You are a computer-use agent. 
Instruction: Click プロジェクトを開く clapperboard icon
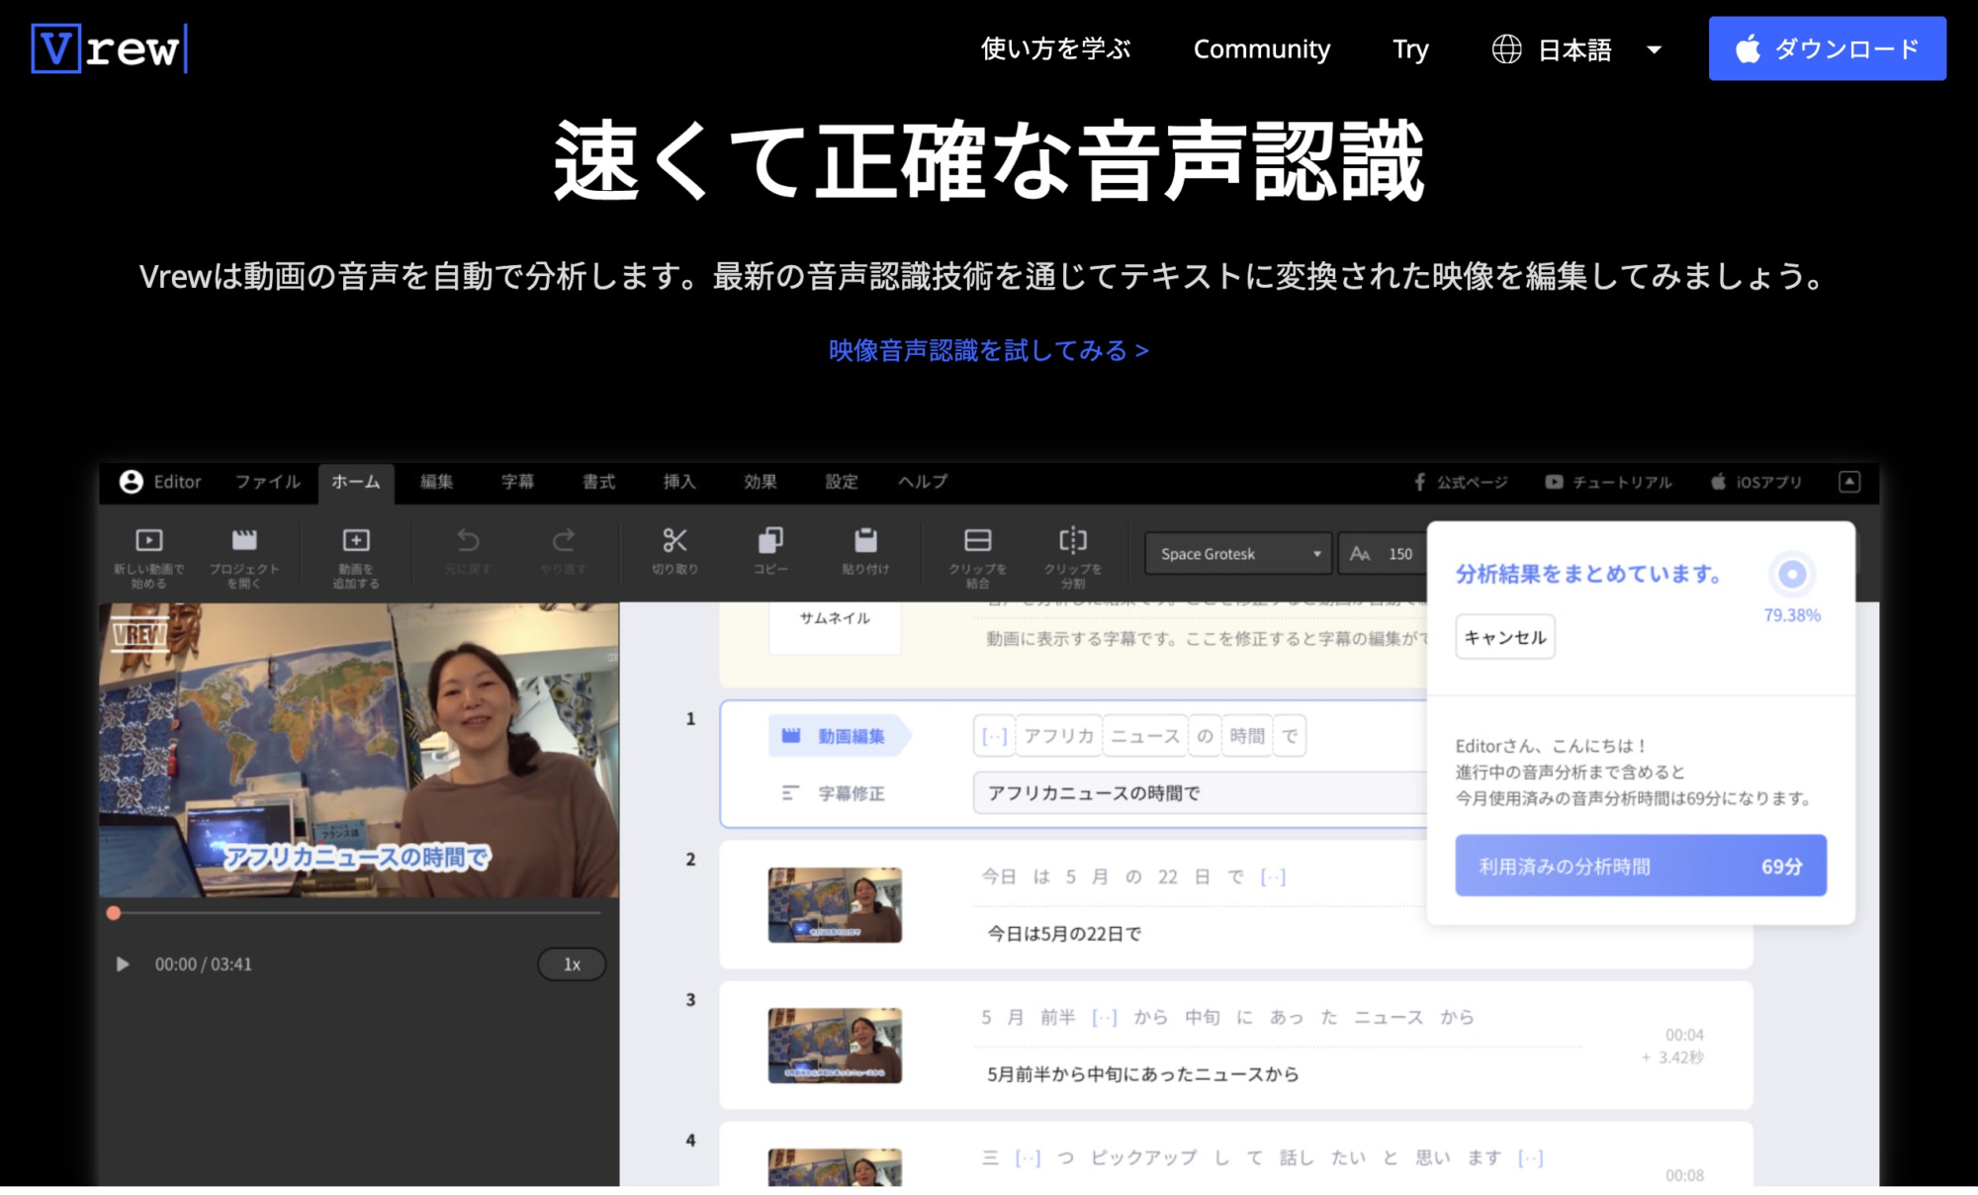pyautogui.click(x=244, y=539)
